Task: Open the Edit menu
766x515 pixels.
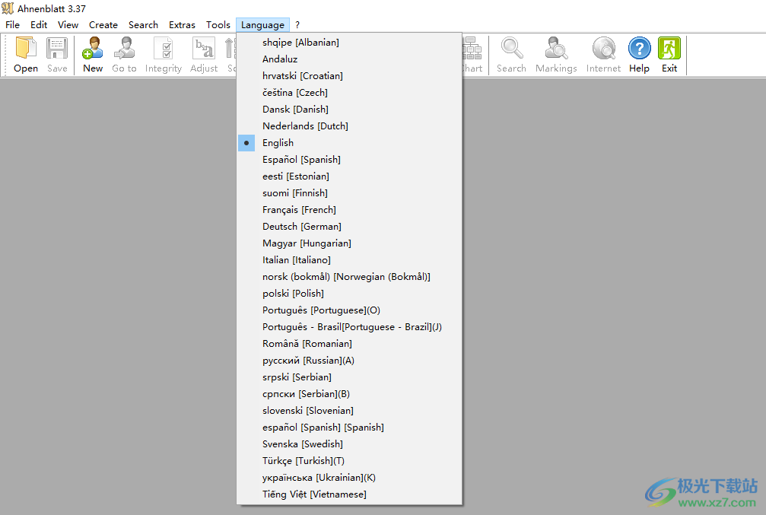Action: click(39, 24)
